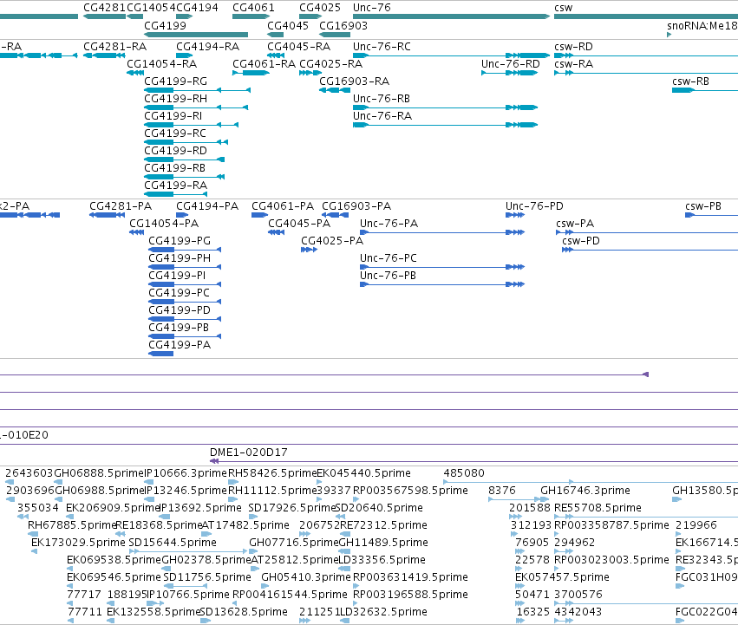Open transcript CG4061-RA label

click(x=264, y=64)
